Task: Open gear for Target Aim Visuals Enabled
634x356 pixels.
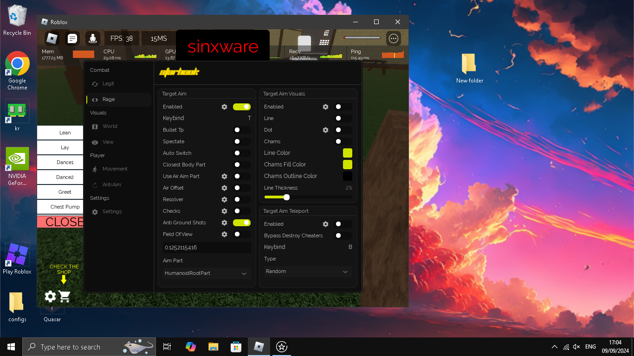Action: 325,107
